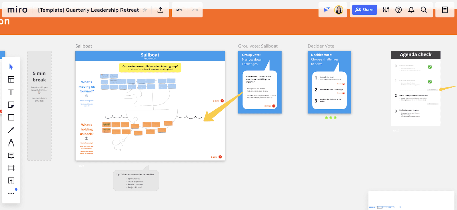Export the board with upload icon
Viewport: 457px width, 210px height.
click(x=161, y=10)
